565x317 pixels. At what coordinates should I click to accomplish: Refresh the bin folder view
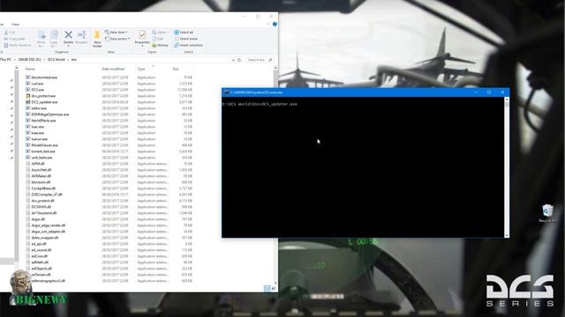click(x=239, y=60)
